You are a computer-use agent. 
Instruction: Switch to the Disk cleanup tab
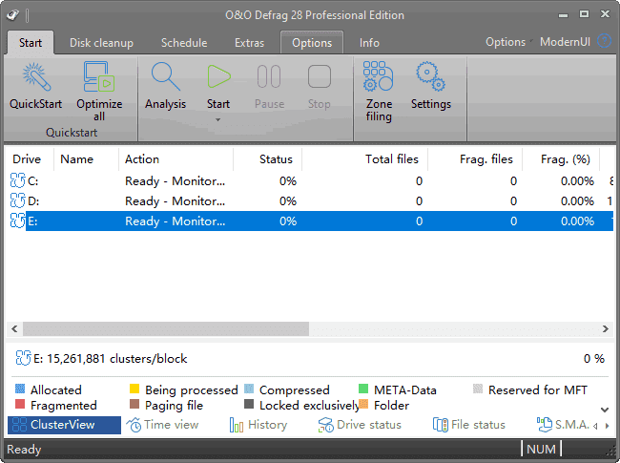99,43
